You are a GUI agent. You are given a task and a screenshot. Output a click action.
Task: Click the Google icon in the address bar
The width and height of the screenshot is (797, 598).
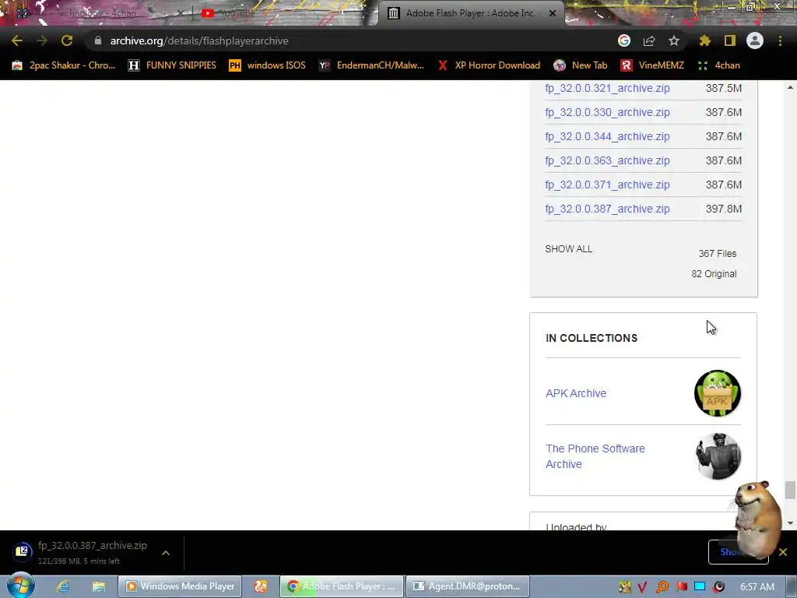[x=624, y=40]
